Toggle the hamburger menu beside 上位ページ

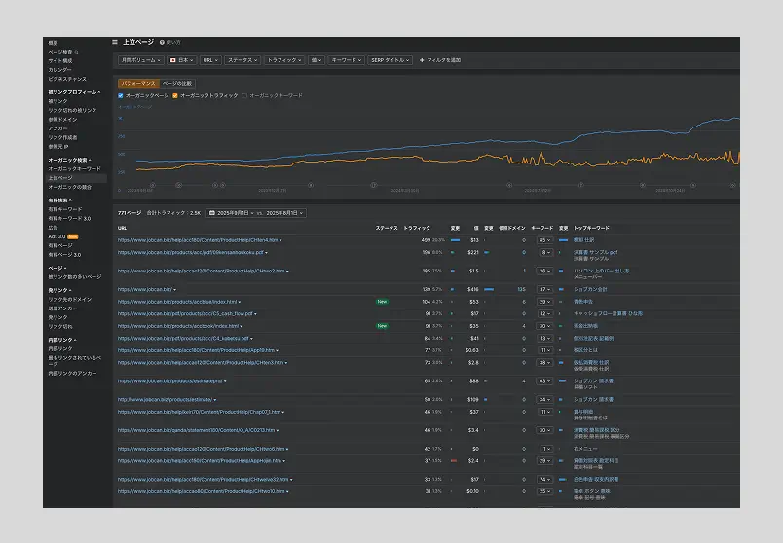coord(115,42)
